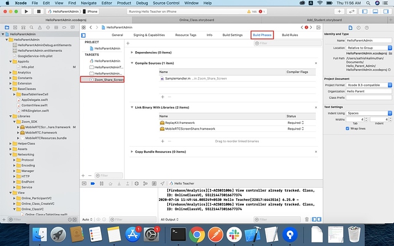Toggle the Wrap lines checkbox

pos(348,128)
